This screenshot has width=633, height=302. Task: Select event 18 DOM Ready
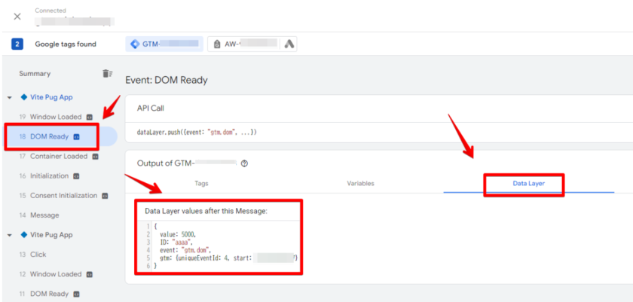(49, 137)
